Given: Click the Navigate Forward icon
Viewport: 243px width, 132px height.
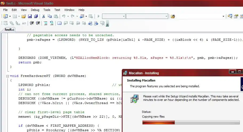Looking at the screenshot, I should click(x=91, y=16).
